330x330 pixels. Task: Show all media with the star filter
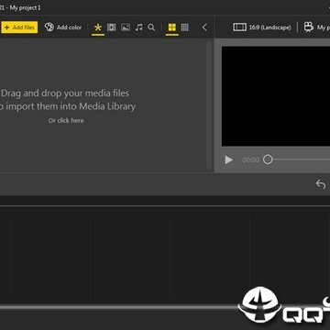point(98,27)
